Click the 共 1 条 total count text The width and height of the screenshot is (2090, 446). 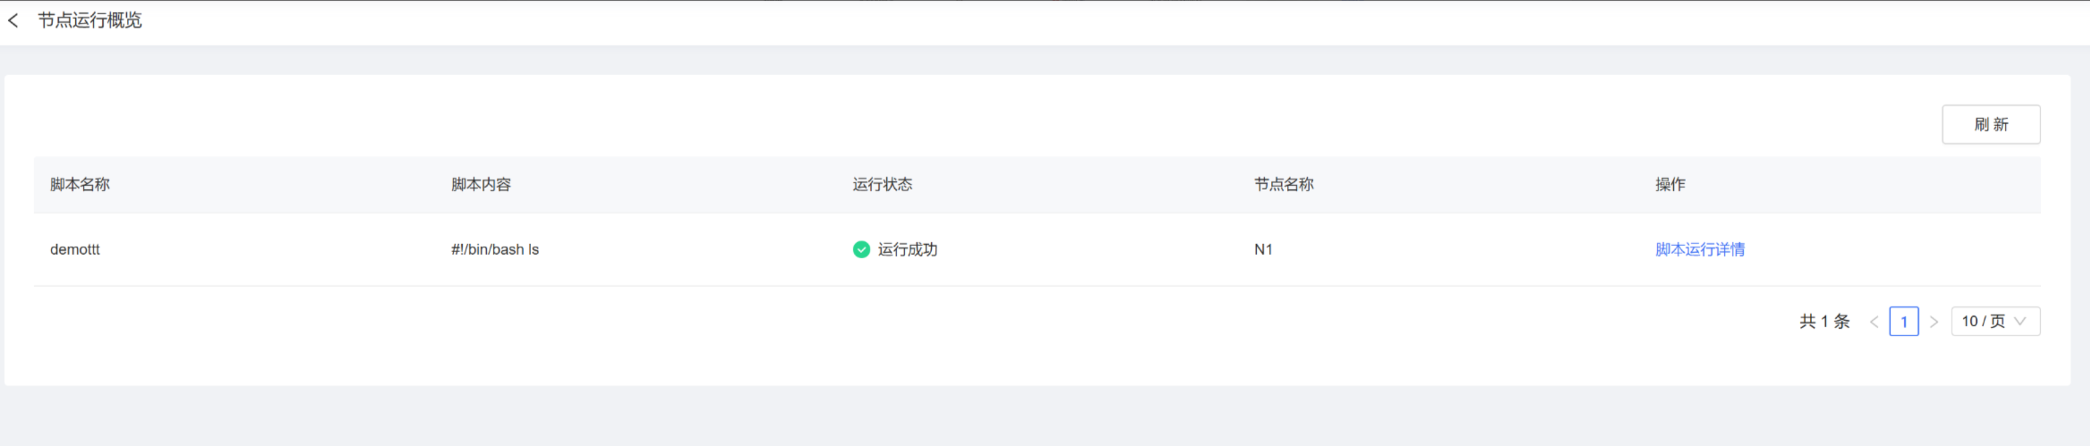click(x=1824, y=322)
